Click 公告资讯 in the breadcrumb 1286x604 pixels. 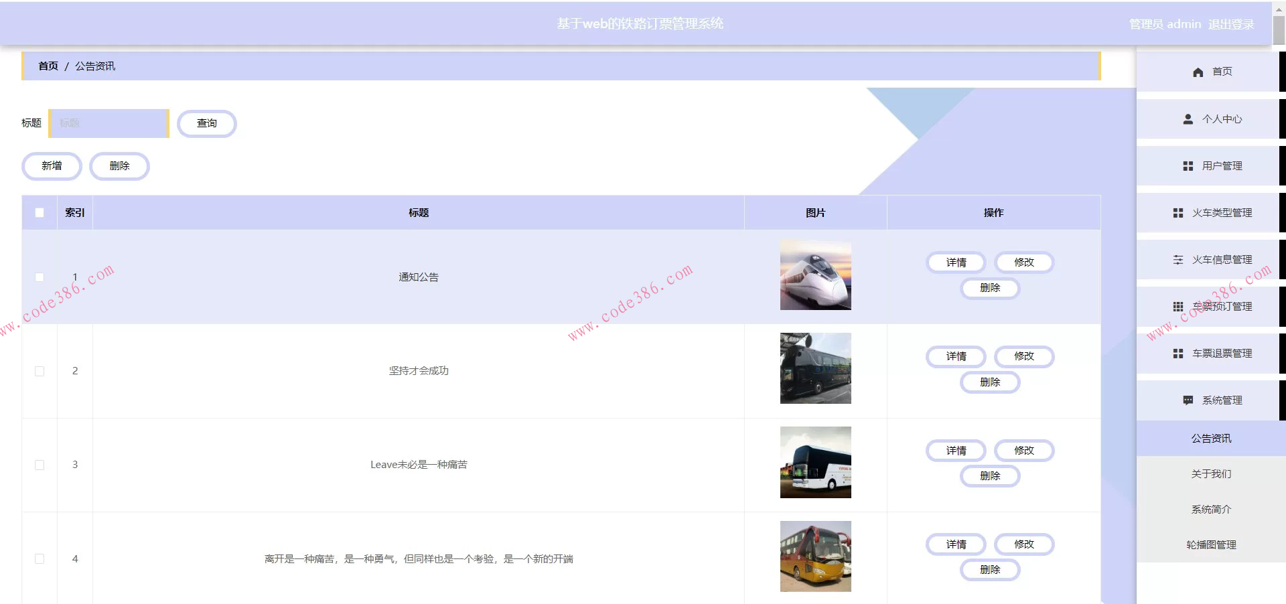coord(95,66)
